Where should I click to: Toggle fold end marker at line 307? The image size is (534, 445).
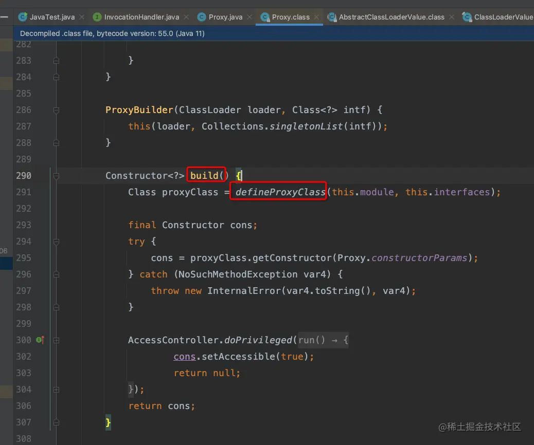[56, 422]
